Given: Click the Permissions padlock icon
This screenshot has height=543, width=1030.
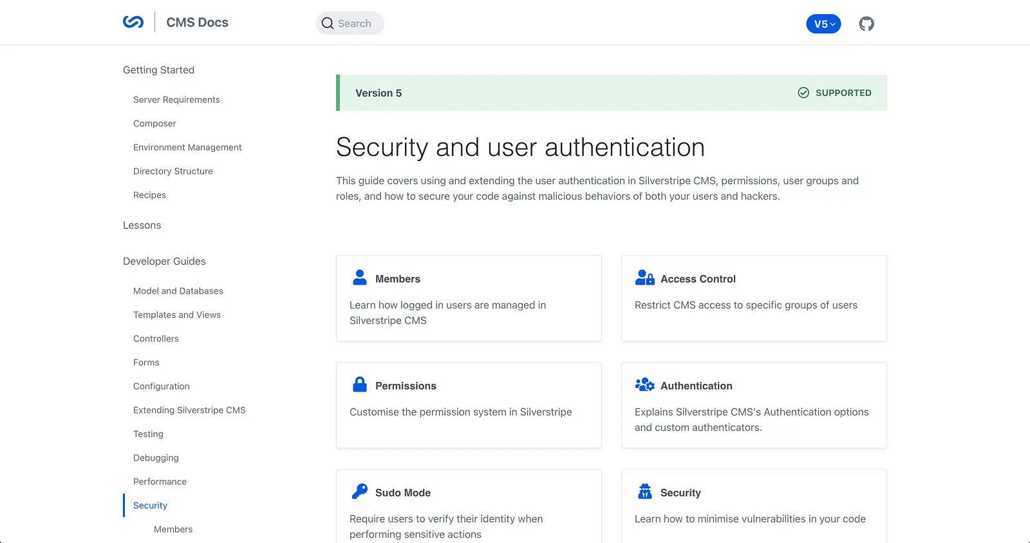Looking at the screenshot, I should 360,385.
